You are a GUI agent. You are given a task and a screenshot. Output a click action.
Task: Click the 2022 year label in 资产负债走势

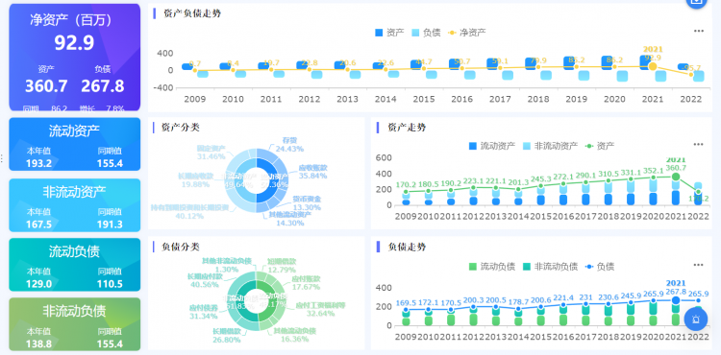click(690, 99)
